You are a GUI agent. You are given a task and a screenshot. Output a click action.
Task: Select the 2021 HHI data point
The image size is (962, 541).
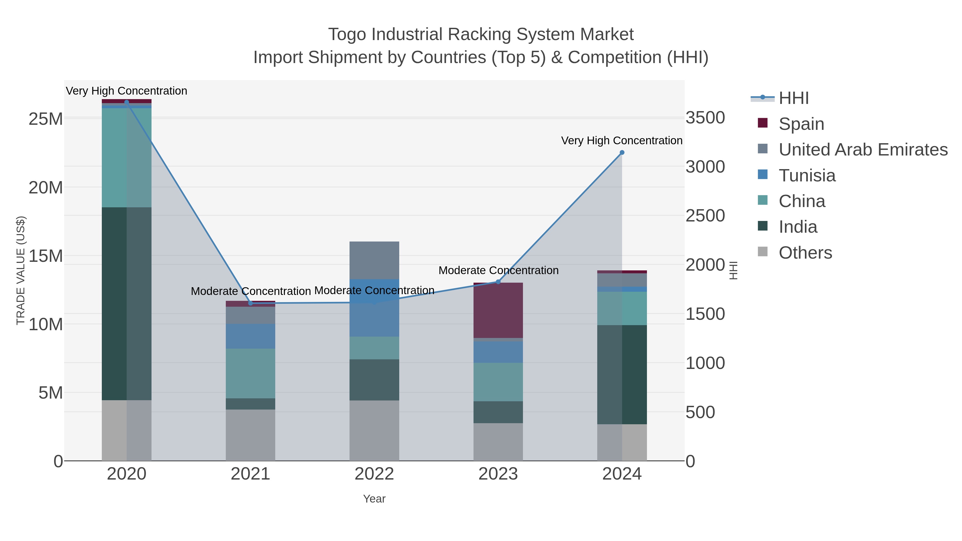click(251, 303)
